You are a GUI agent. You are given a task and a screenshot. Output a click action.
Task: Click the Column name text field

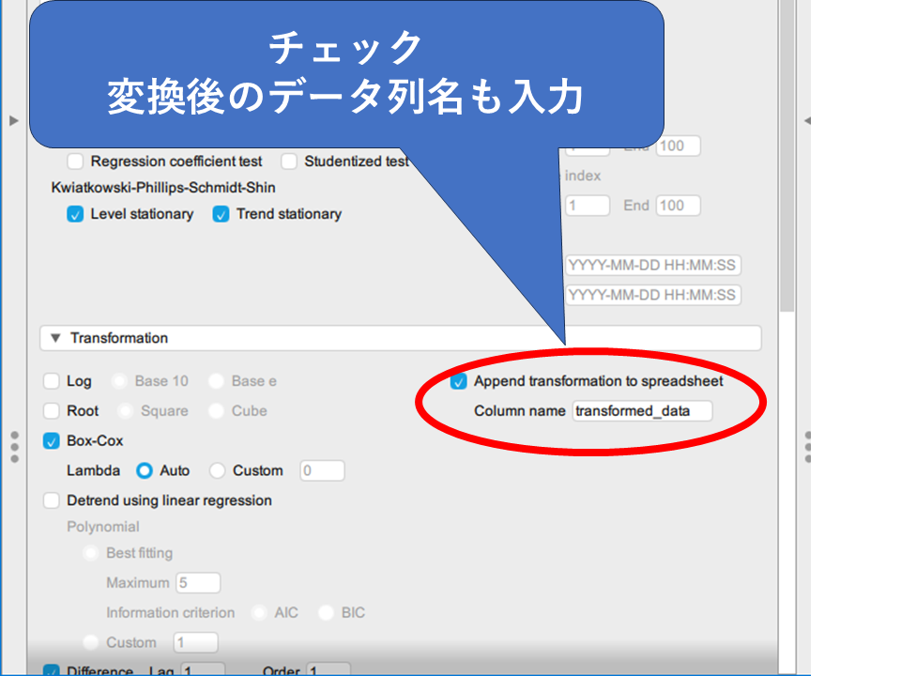[x=642, y=411]
